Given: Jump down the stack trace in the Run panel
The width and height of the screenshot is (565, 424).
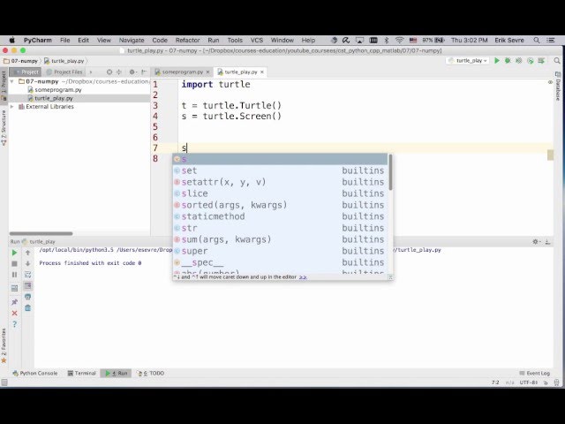Looking at the screenshot, I should [27, 264].
